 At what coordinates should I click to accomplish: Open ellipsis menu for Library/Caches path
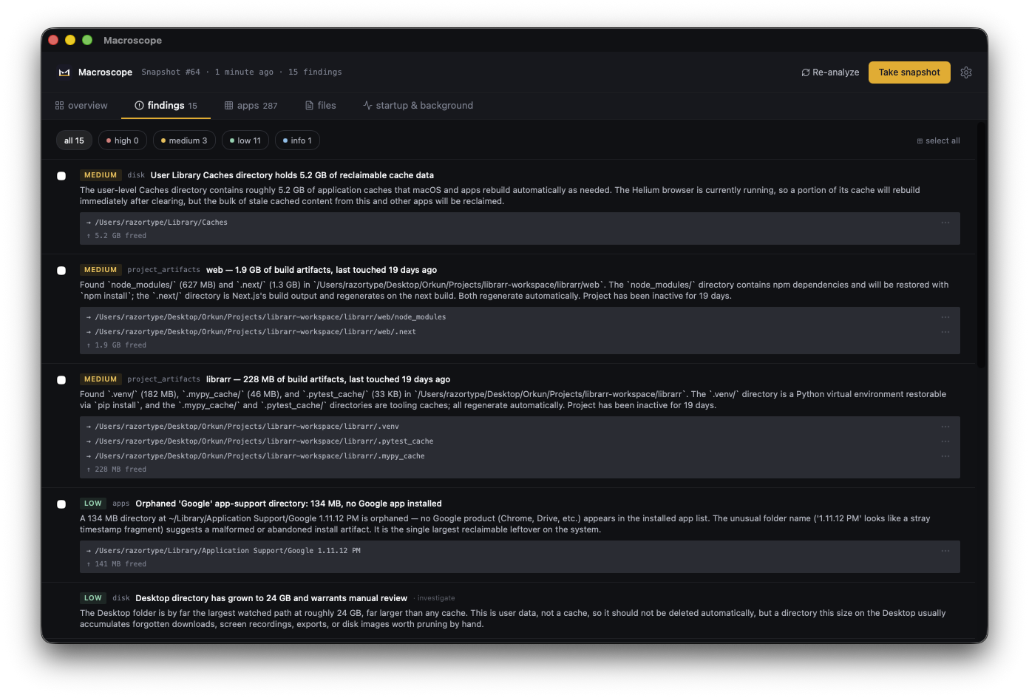(945, 223)
